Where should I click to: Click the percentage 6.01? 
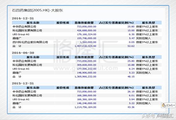tap(132, 96)
